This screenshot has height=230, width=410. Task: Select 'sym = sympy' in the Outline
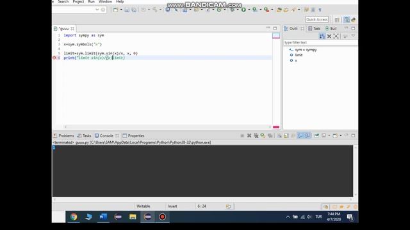coord(303,50)
